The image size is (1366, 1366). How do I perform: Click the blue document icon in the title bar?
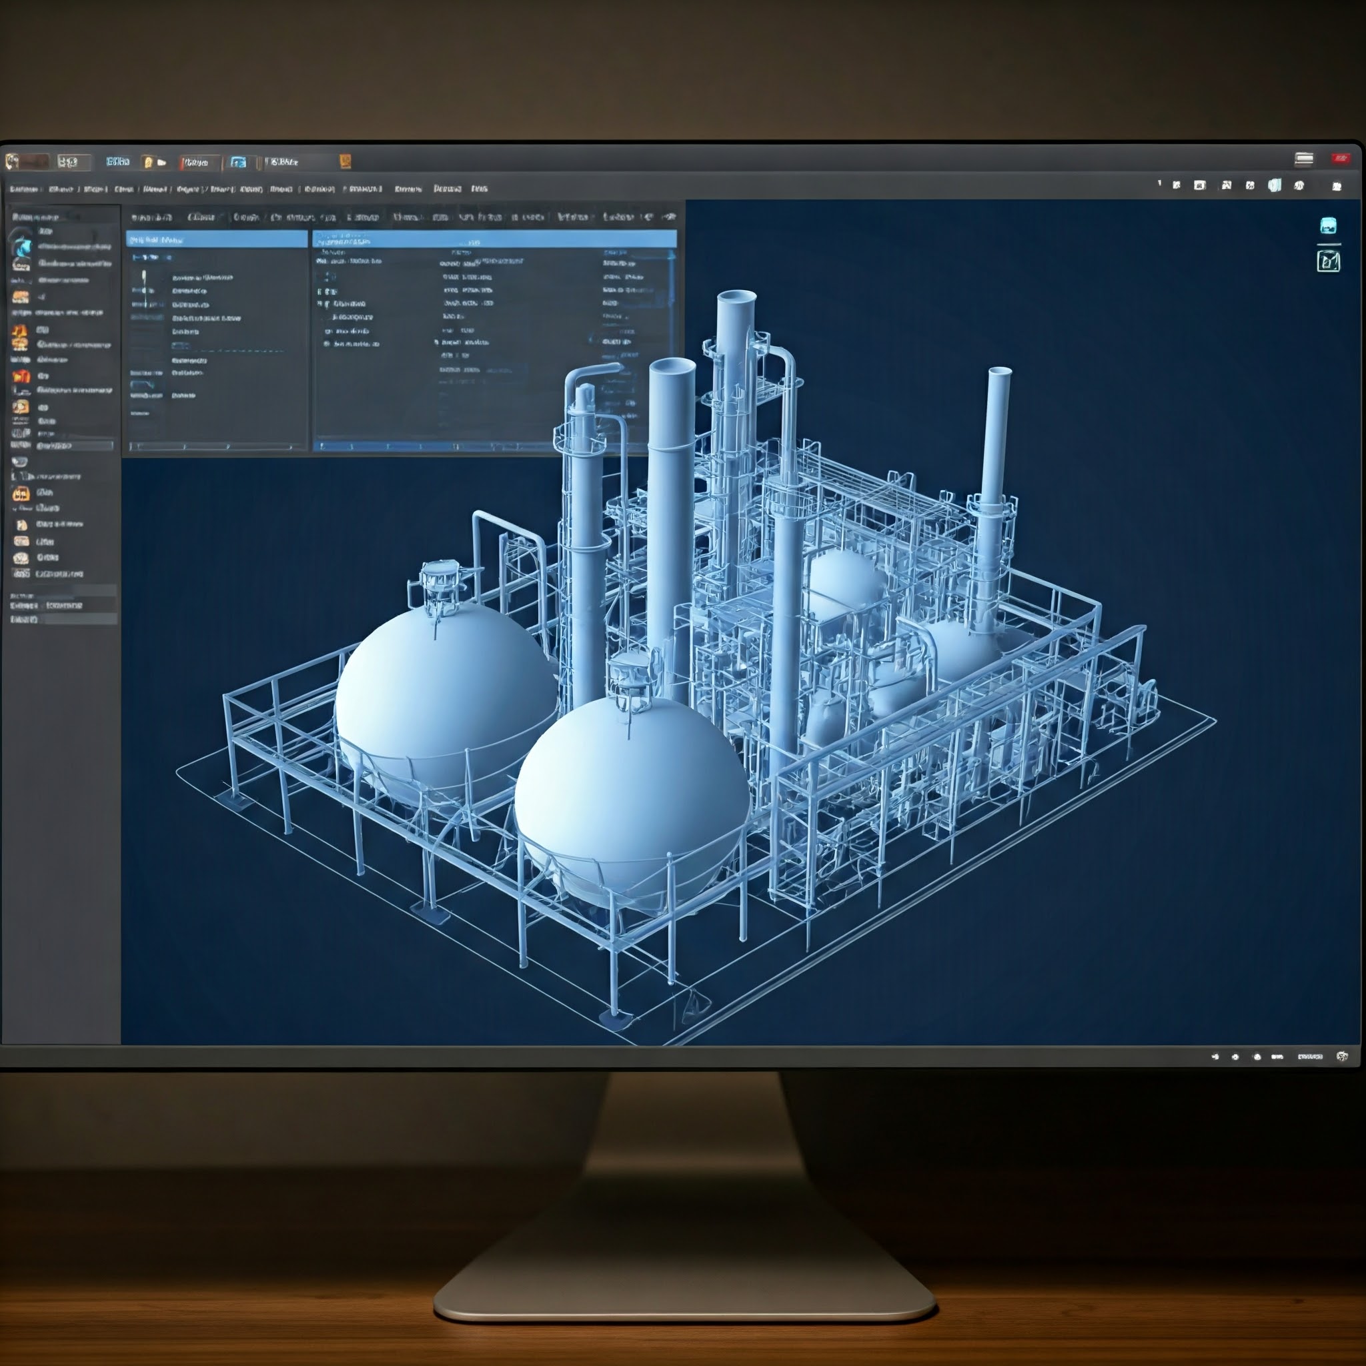click(x=238, y=163)
